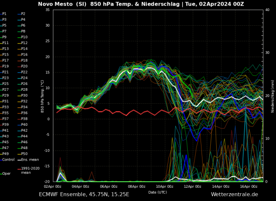Select legend entry P26
Viewport: 276px width, 201px height.
coord(23,84)
